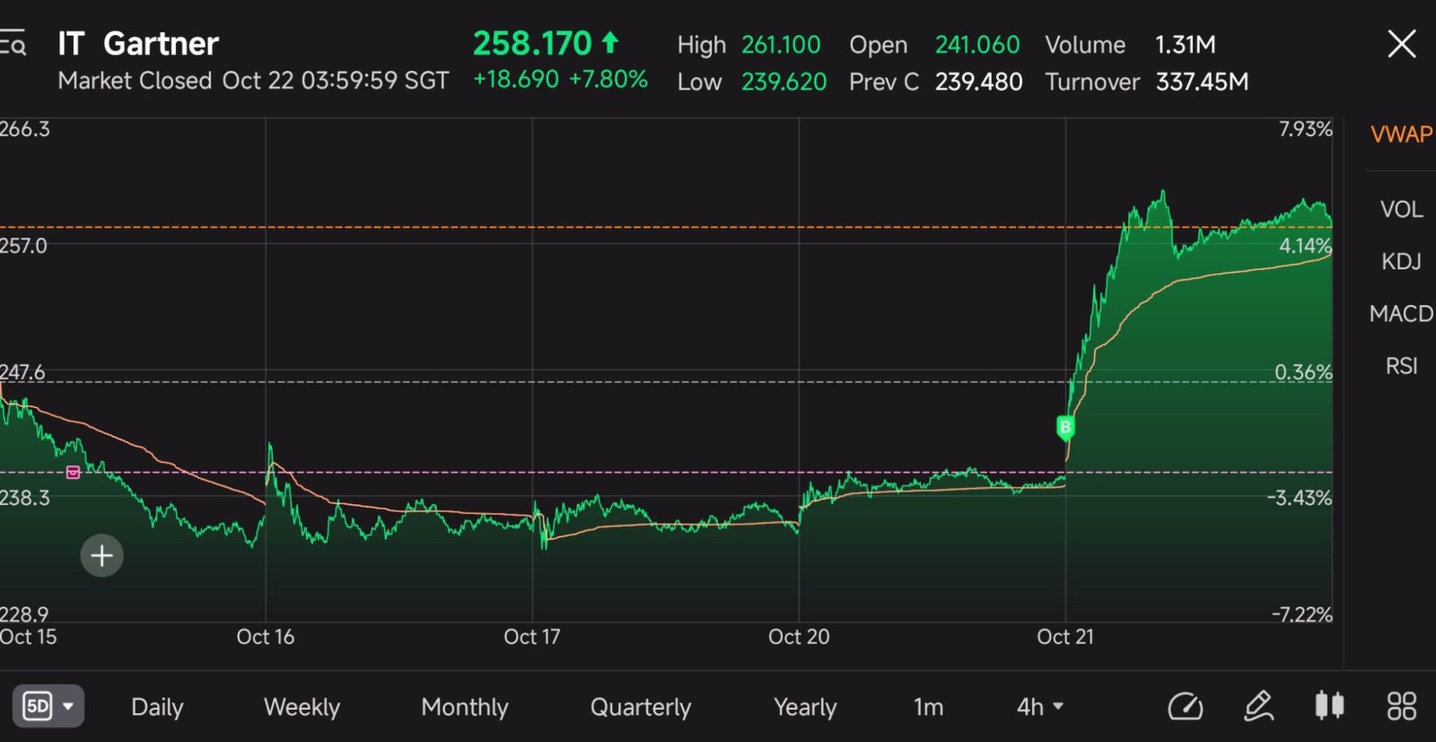This screenshot has height=742, width=1436.
Task: Switch to Yearly chart interval
Action: click(805, 707)
